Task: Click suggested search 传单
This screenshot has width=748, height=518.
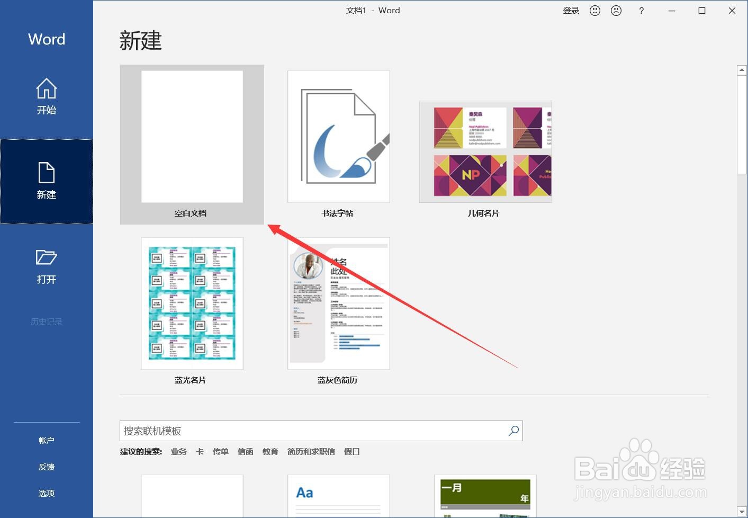Action: pos(221,452)
